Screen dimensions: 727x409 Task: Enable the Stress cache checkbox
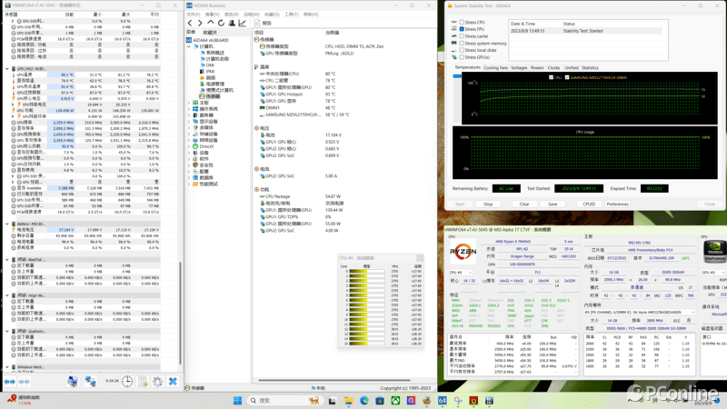462,35
